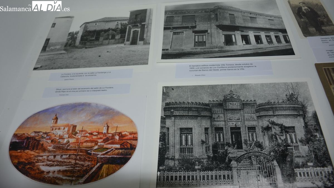Click the 'El llamativo edificio modernista' caption

(224, 69)
